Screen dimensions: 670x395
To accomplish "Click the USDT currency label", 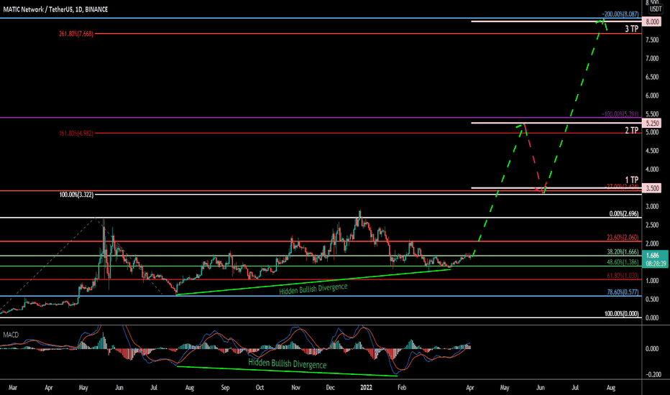I will click(656, 9).
